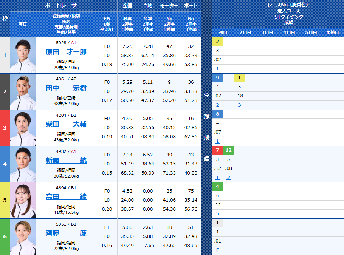Click frame number 2 black cell
344x255 pixels.
click(5, 92)
